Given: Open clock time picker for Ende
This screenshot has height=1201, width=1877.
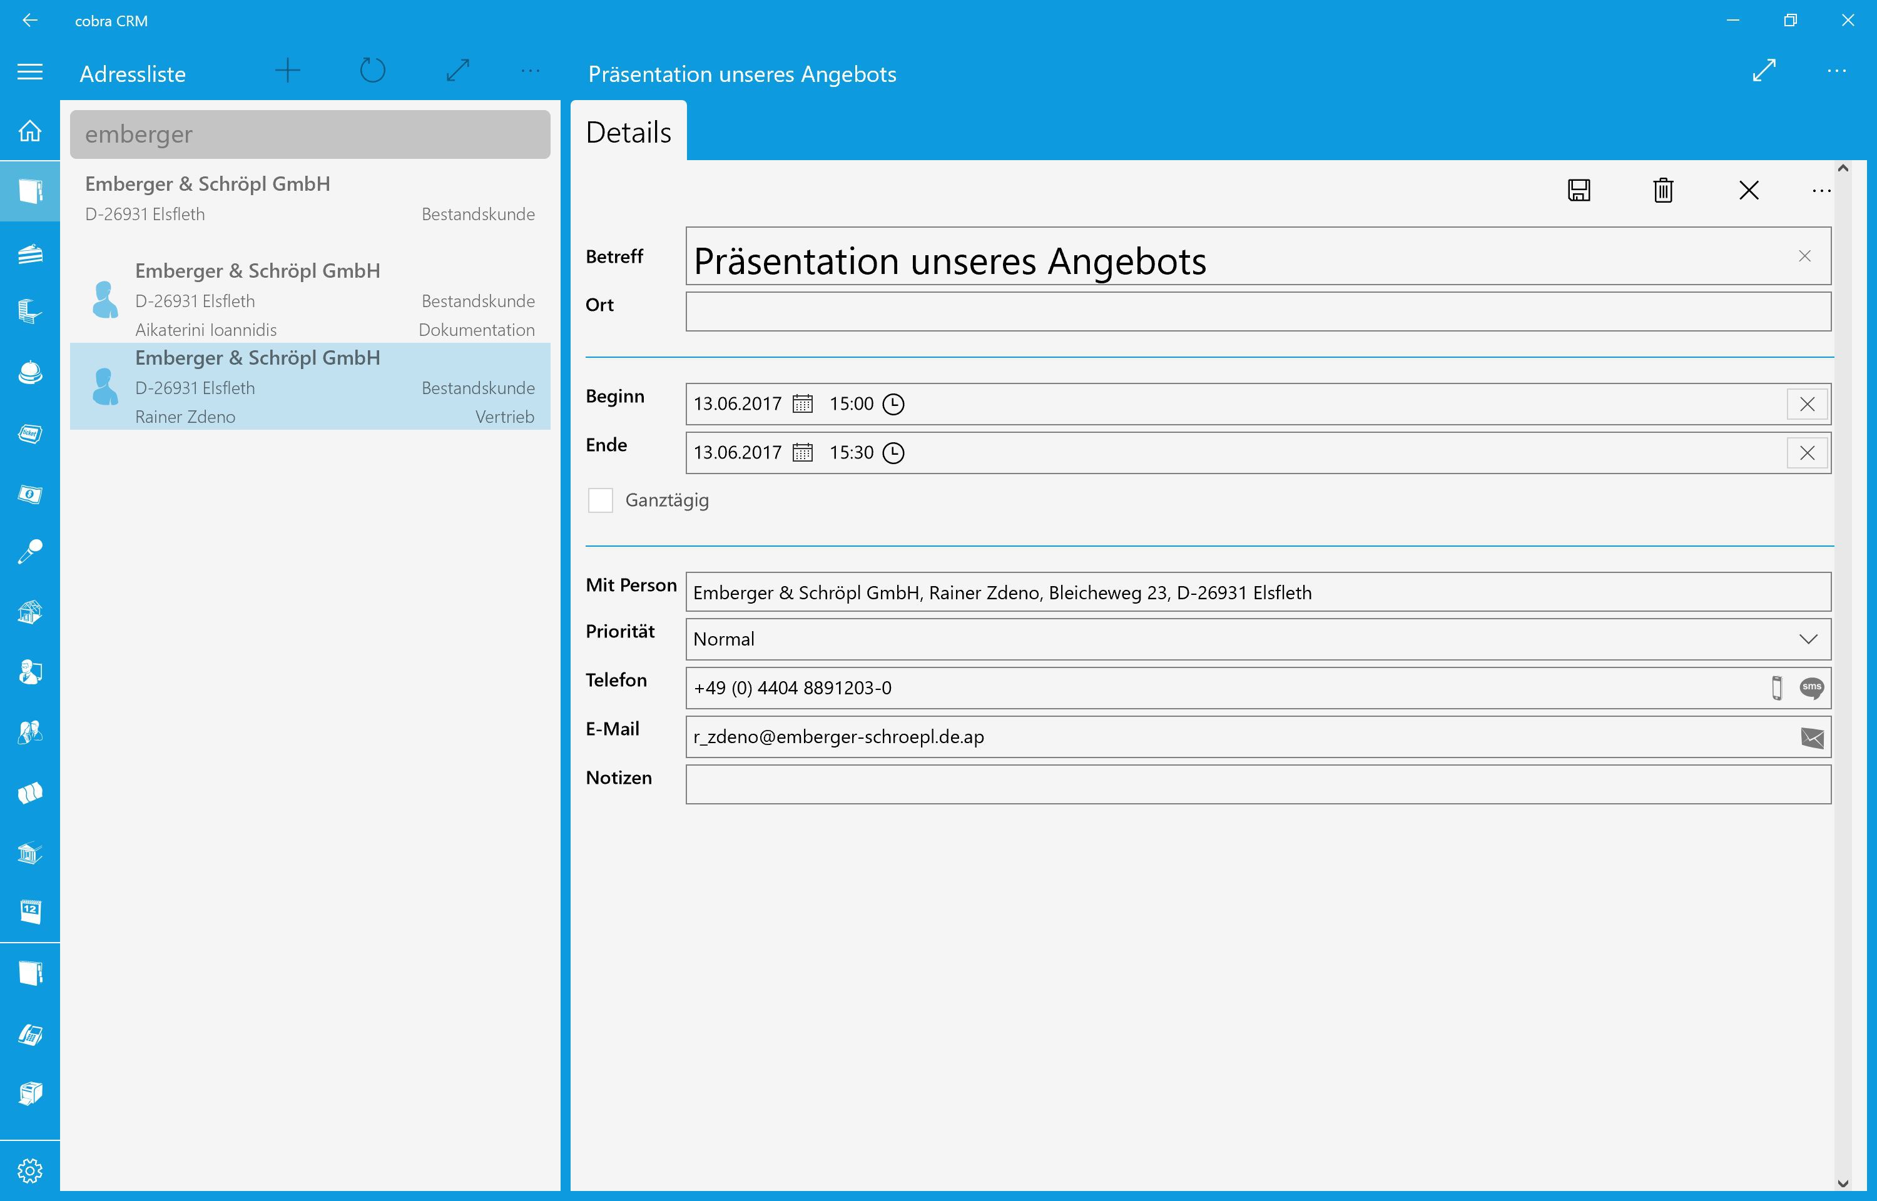Looking at the screenshot, I should (x=893, y=453).
